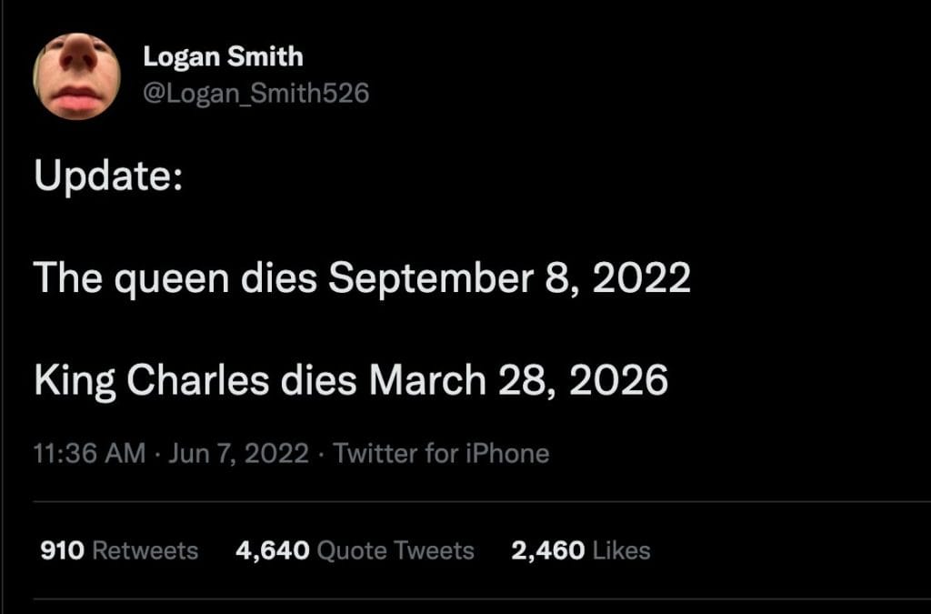Click the "Likes" label text
Screen dimensions: 931x614
(x=621, y=550)
